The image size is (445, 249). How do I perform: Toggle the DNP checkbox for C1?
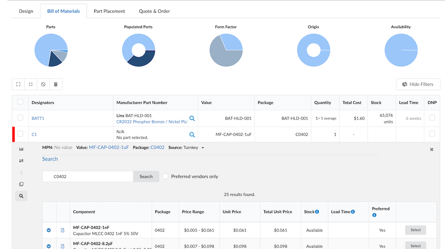point(431,134)
